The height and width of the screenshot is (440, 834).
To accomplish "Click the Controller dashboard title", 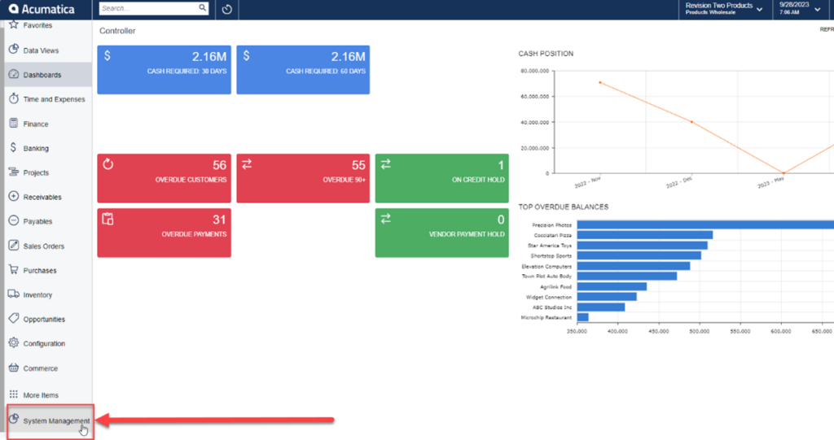I will point(117,31).
